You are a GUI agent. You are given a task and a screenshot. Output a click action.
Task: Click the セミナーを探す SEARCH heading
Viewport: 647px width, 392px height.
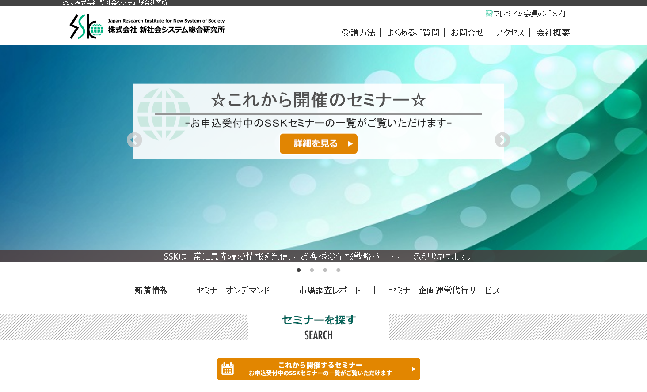tap(319, 327)
